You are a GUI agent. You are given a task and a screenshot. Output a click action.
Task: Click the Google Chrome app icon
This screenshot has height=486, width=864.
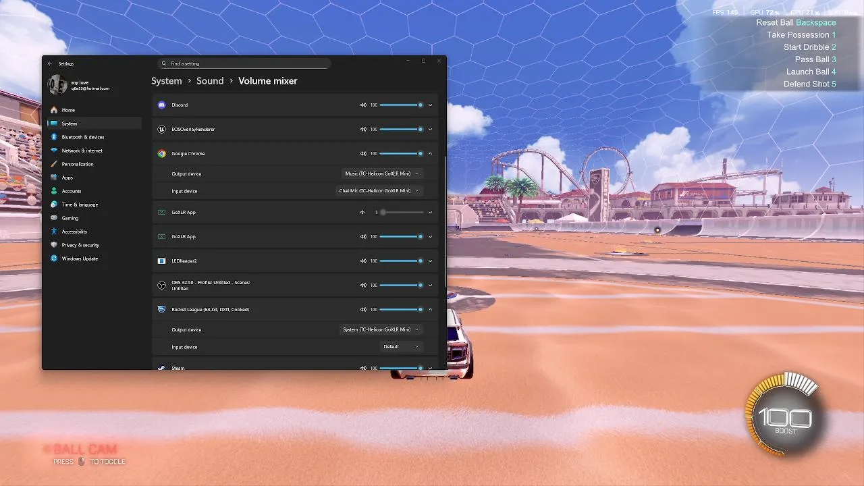(161, 153)
